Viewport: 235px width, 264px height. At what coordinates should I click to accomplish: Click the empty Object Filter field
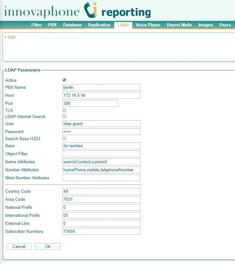coord(101,154)
